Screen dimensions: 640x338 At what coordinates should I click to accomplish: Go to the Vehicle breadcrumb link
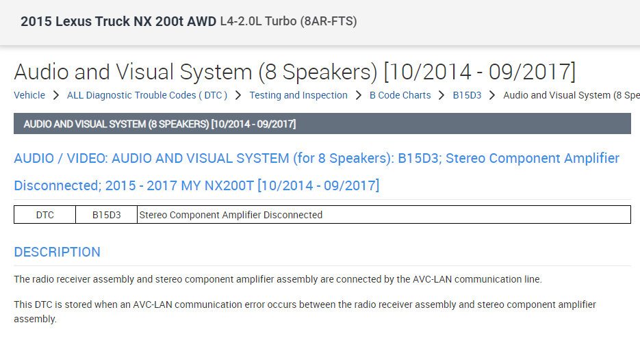pos(29,95)
